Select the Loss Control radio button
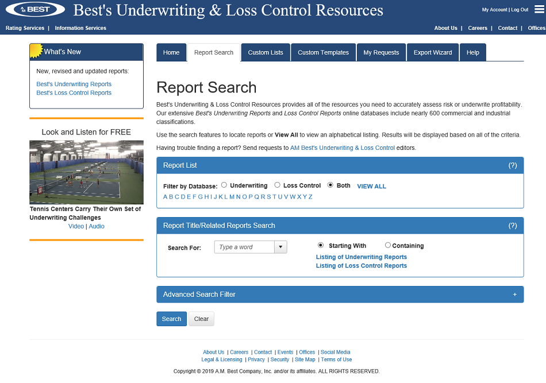The height and width of the screenshot is (383, 546). coord(277,185)
